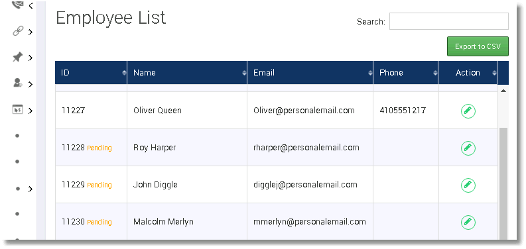Expand the user menu chevron
Image resolution: width=526 pixels, height=249 pixels.
31,84
